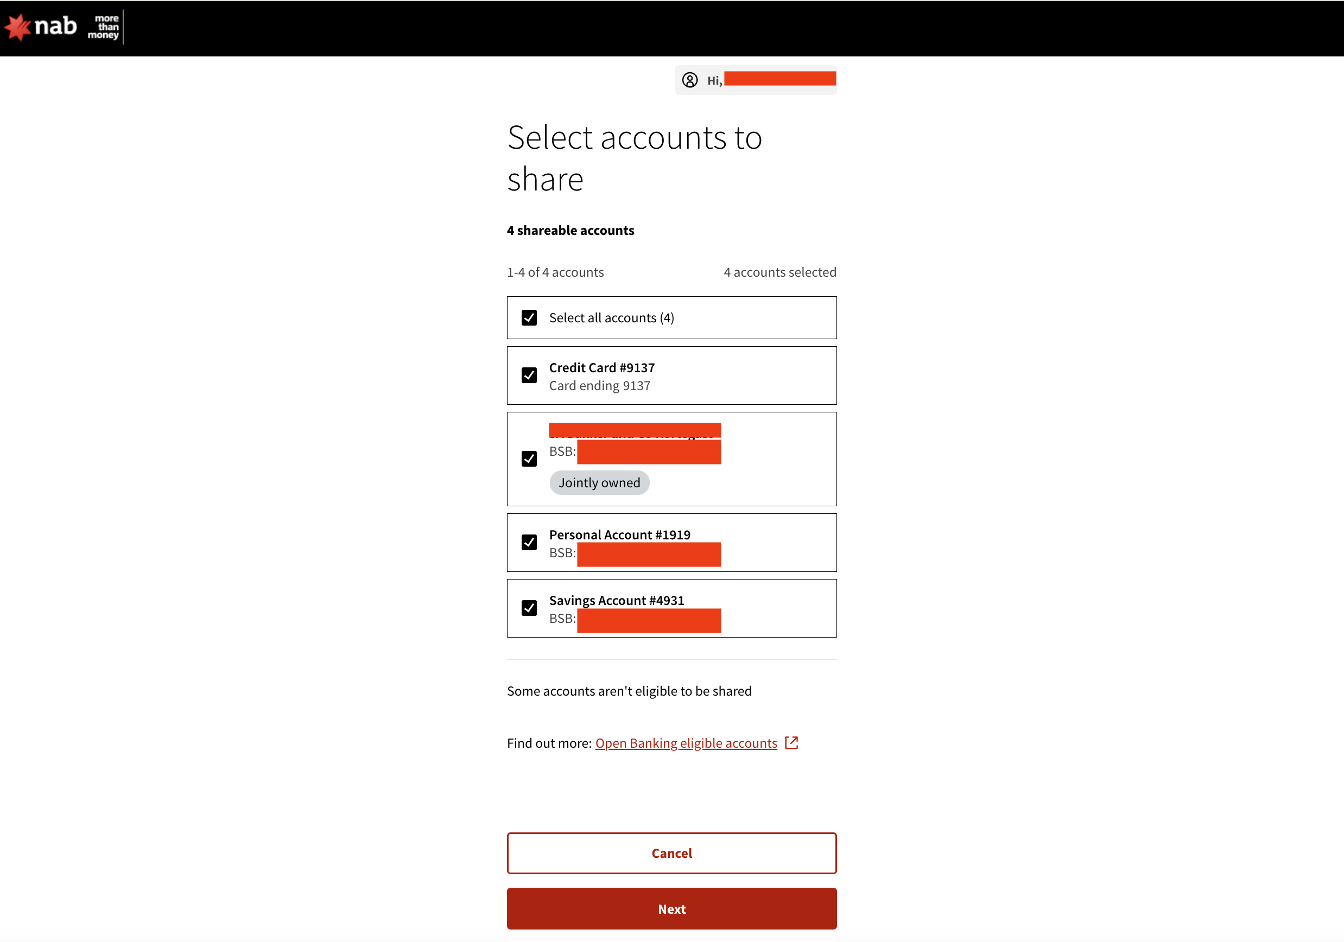Uncheck 'Select all accounts (4)'
The height and width of the screenshot is (942, 1344).
click(x=529, y=317)
